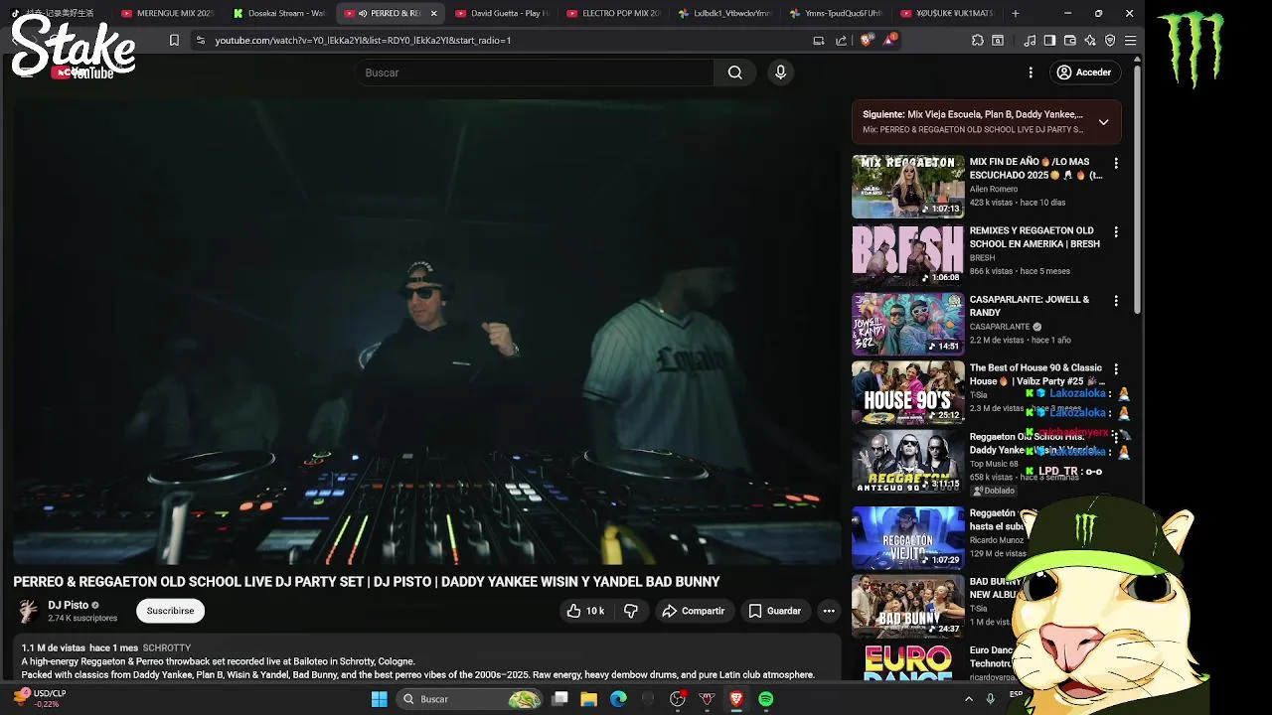Open CASAPARLANTE: JOWELL & RANDY title
Screen dimensions: 1272x715
(1030, 306)
